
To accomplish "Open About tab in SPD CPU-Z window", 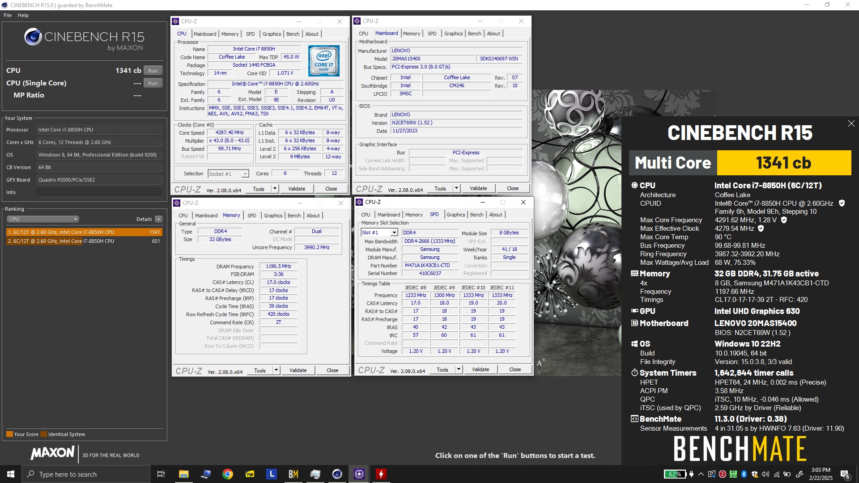I will (x=496, y=215).
